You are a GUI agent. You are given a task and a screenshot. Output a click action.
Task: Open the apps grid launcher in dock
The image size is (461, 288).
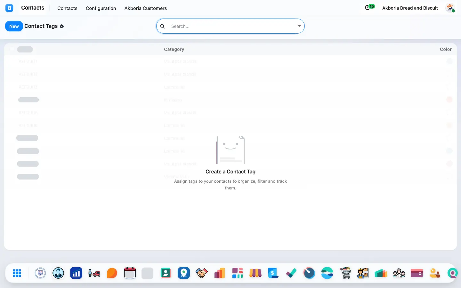point(17,273)
